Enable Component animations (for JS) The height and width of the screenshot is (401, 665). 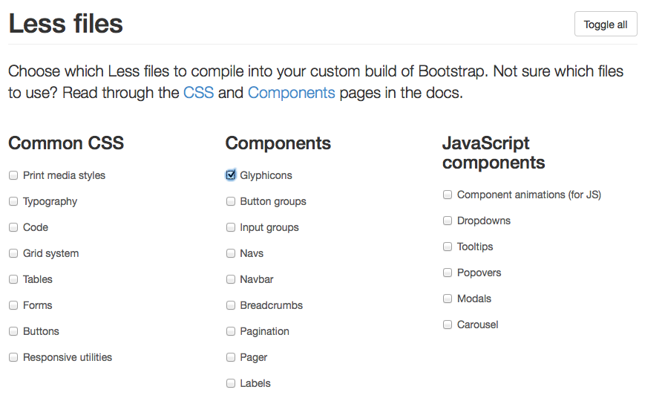(448, 195)
